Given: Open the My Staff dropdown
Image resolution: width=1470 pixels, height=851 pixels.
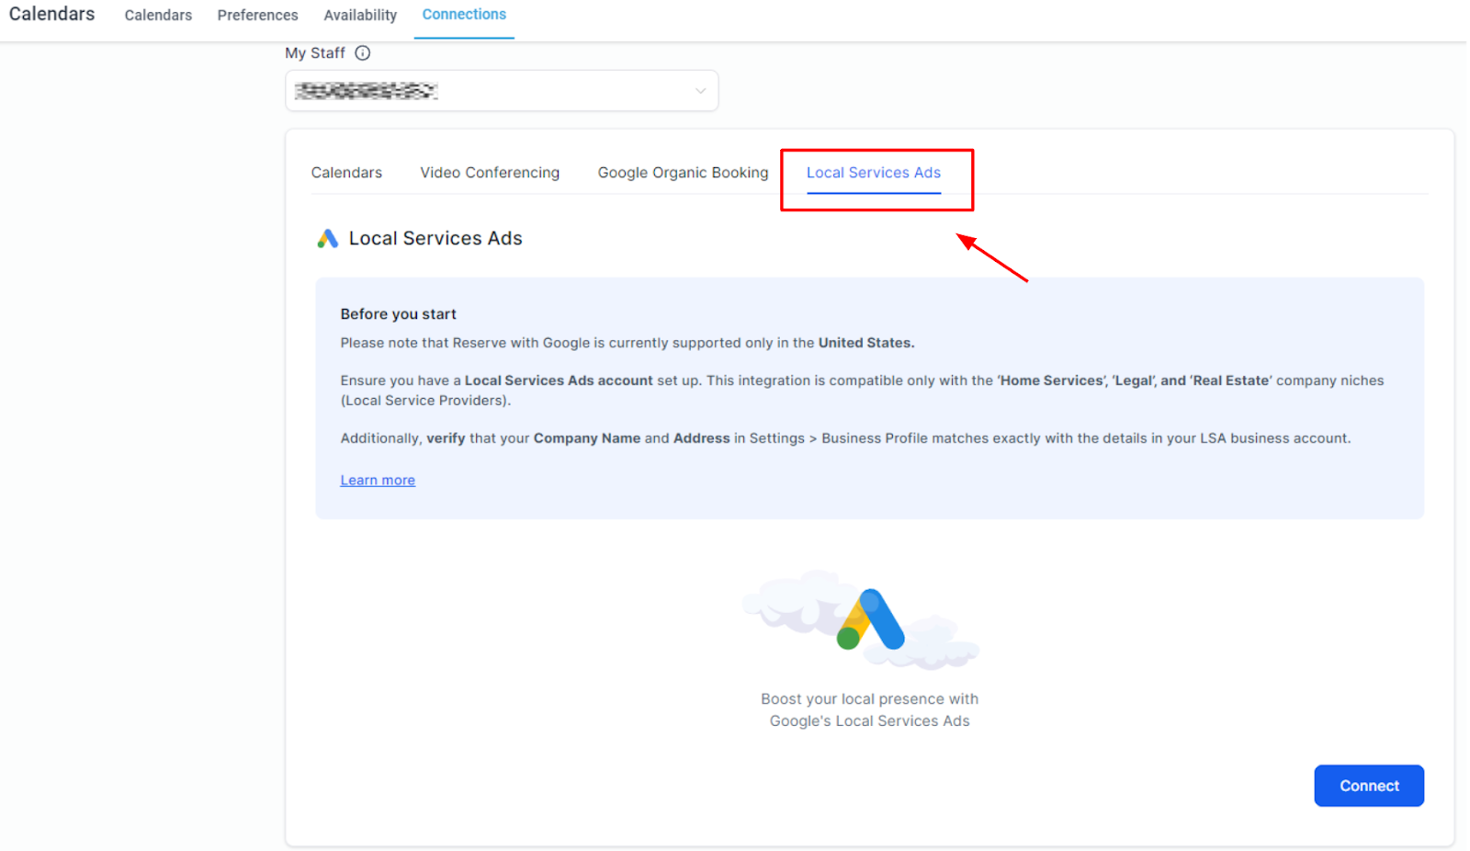Looking at the screenshot, I should 502,91.
